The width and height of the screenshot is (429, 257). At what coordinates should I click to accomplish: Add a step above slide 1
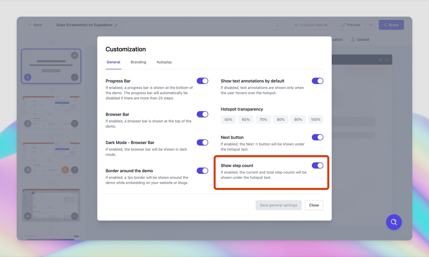51,43
